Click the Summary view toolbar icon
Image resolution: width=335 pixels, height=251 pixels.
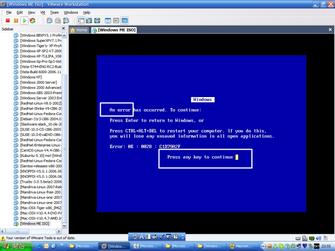tap(108, 20)
